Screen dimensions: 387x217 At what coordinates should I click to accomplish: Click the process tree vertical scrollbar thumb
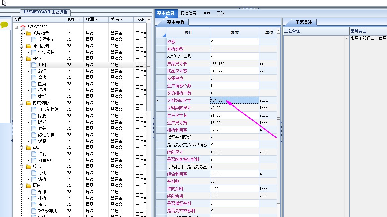(x=149, y=67)
